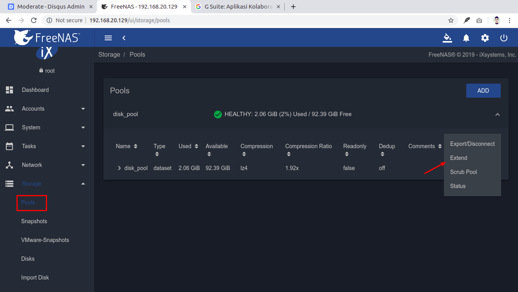Click the lz4 compression value
The height and width of the screenshot is (292, 518).
click(x=244, y=168)
